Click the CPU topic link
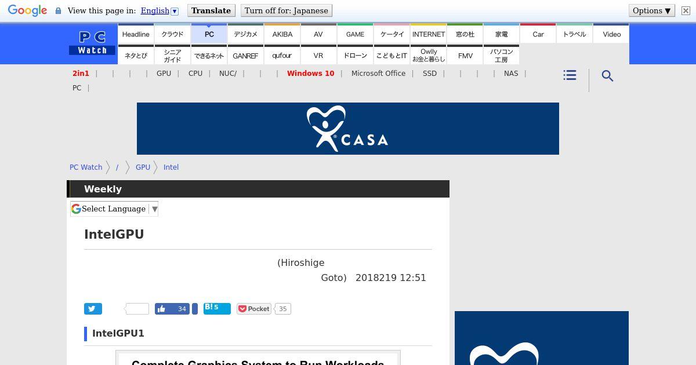Screen dimensions: 696x365 tap(195, 74)
